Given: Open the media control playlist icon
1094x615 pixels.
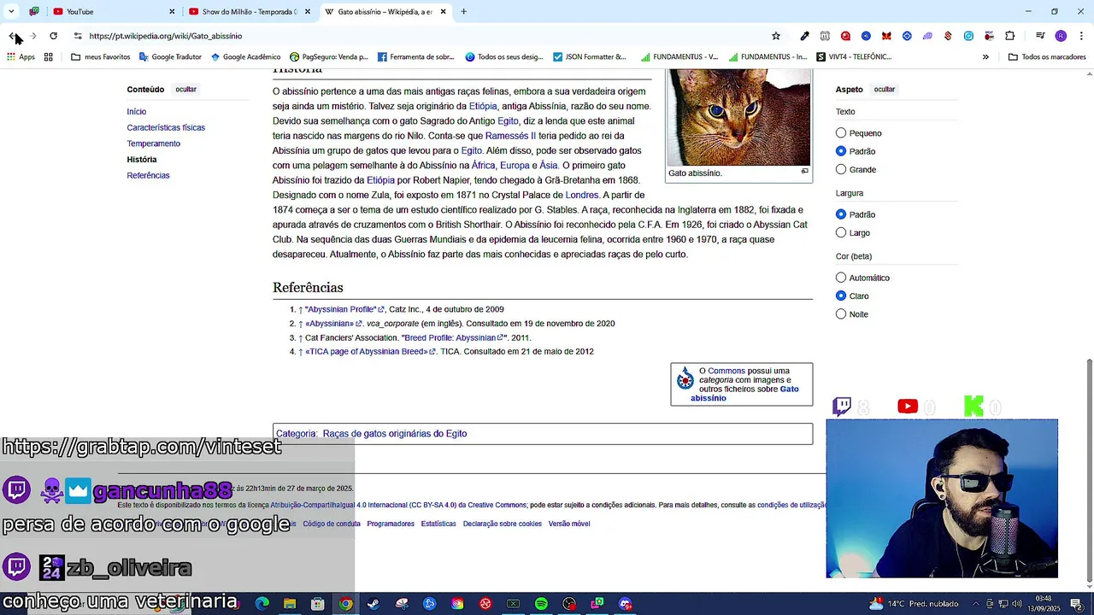Looking at the screenshot, I should pyautogui.click(x=1040, y=36).
